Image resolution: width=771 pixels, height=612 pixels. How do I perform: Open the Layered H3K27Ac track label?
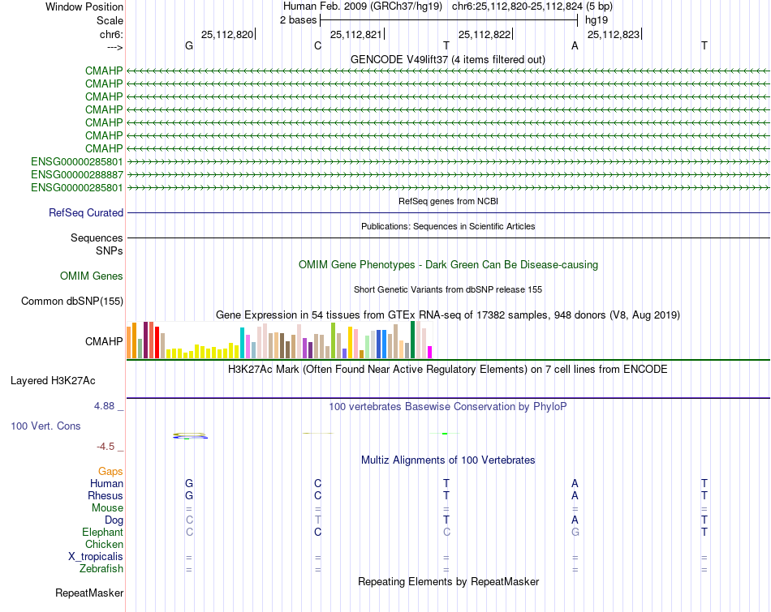click(x=53, y=381)
